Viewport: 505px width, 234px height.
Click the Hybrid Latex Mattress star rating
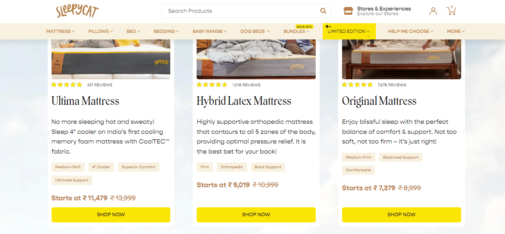tap(212, 85)
